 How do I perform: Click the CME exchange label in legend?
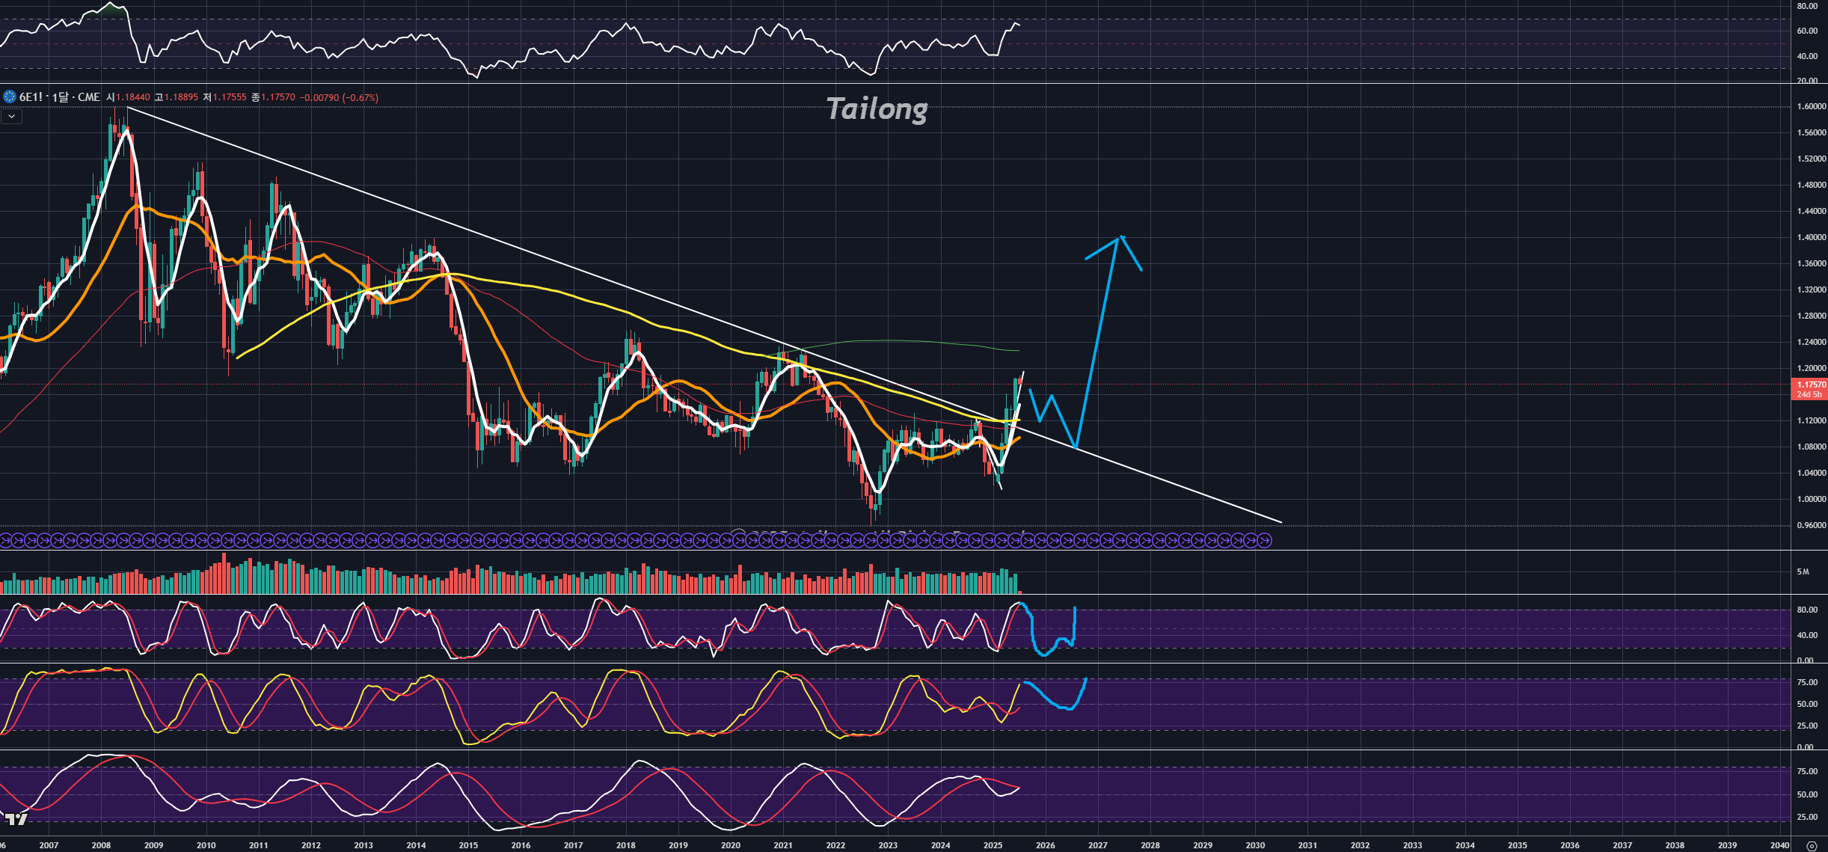point(88,97)
